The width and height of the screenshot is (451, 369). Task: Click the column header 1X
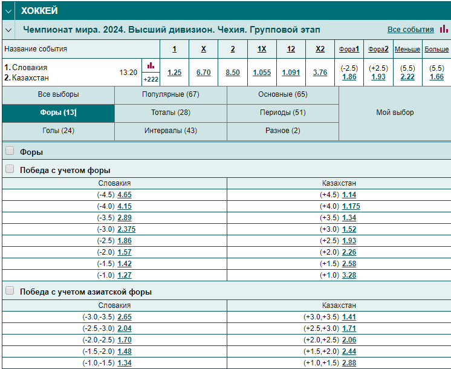pos(262,49)
